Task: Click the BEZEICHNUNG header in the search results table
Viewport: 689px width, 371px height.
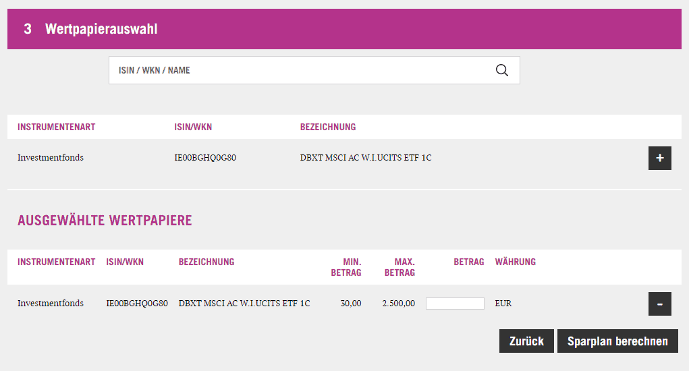Action: pos(327,127)
